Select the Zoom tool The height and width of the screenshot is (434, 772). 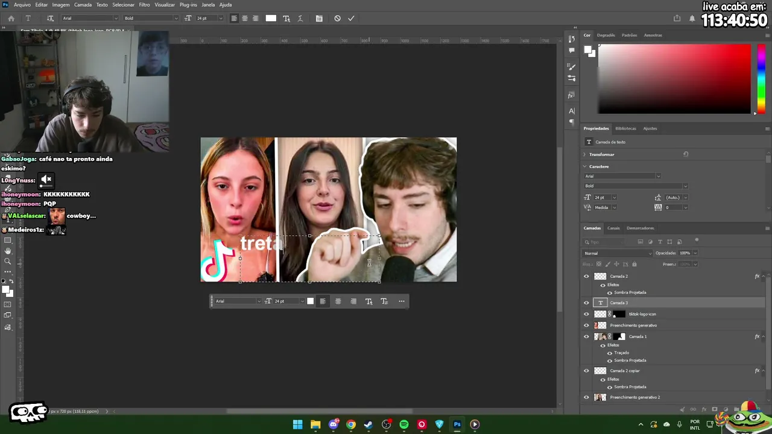(x=8, y=262)
